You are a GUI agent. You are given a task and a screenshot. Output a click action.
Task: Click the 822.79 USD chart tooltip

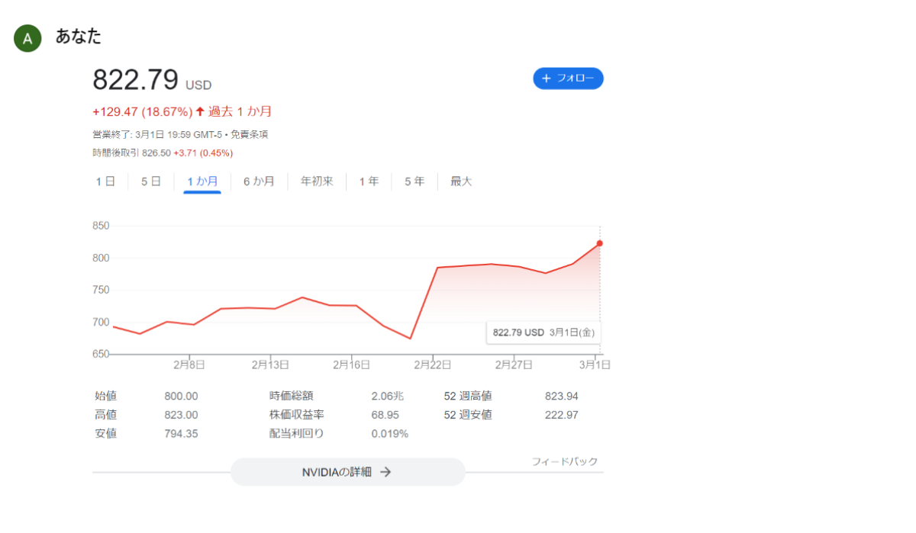click(x=543, y=332)
